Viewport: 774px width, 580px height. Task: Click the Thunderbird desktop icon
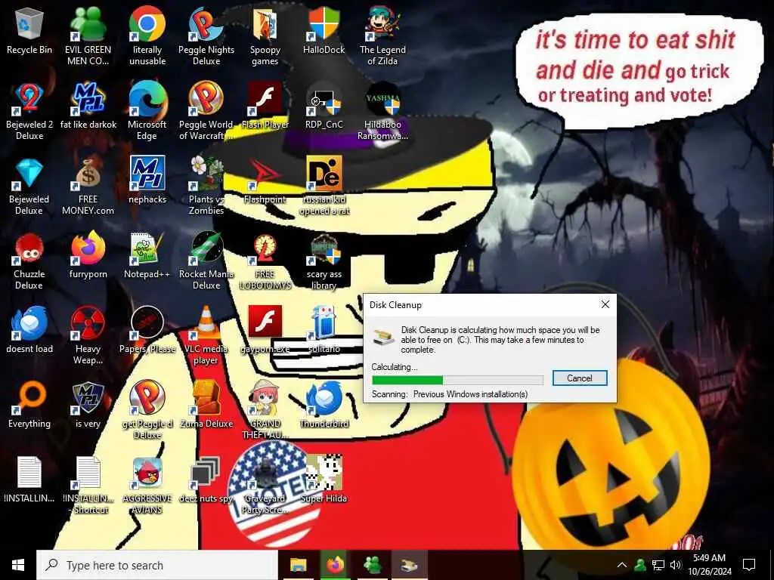coord(324,397)
